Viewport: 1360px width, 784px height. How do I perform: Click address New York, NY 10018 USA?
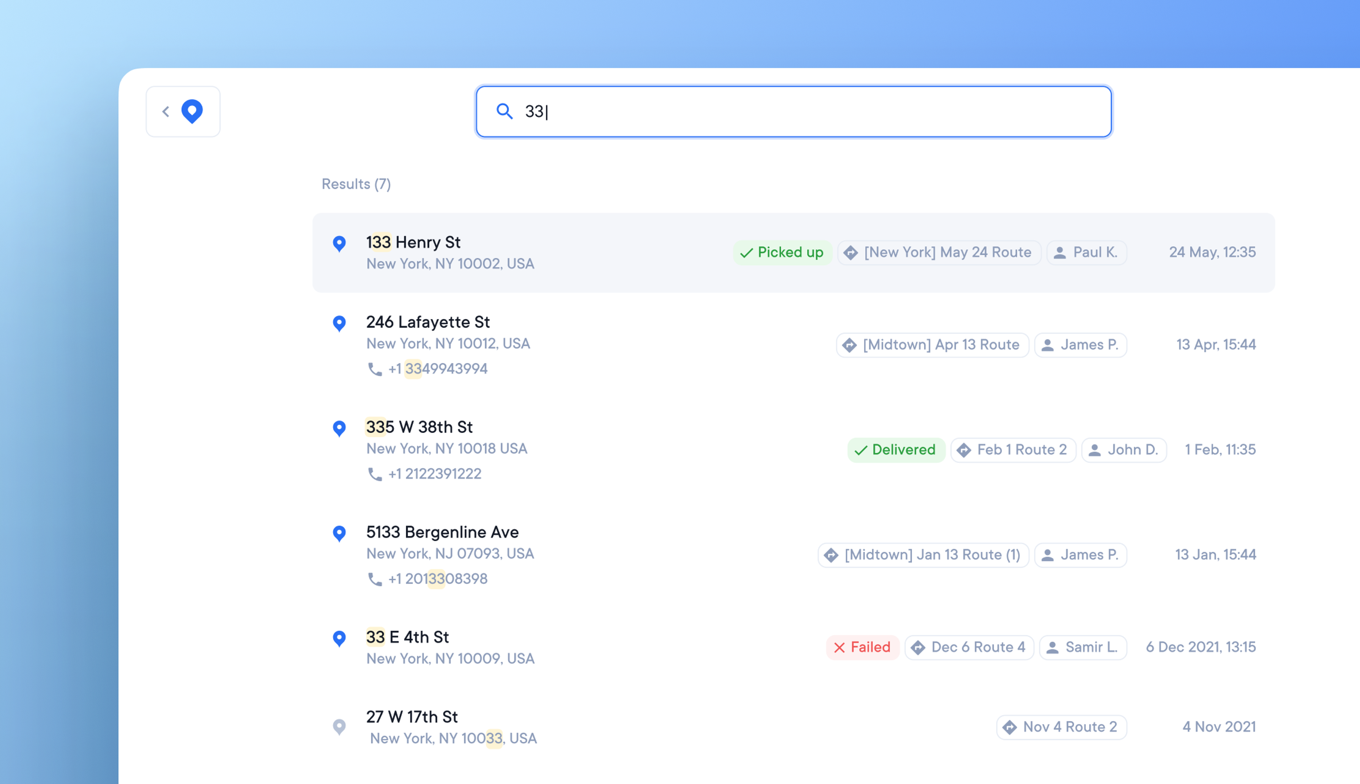447,449
